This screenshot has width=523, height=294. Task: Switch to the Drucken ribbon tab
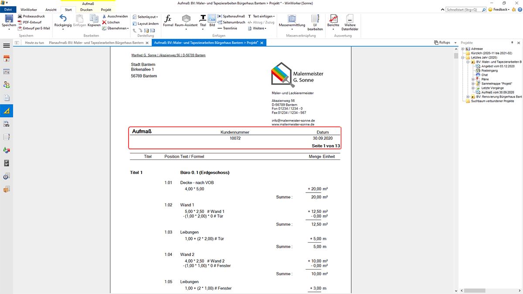pyautogui.click(x=86, y=9)
